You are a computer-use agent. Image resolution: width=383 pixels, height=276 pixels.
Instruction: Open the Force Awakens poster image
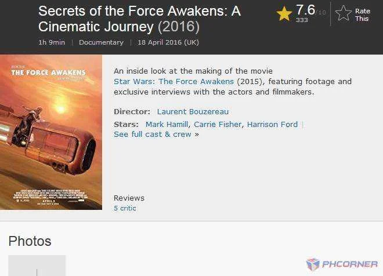pos(51,132)
